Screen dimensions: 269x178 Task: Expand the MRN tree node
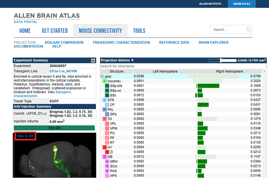107,161
